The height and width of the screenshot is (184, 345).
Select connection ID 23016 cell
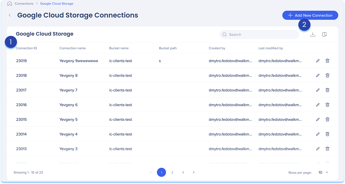pyautogui.click(x=21, y=105)
